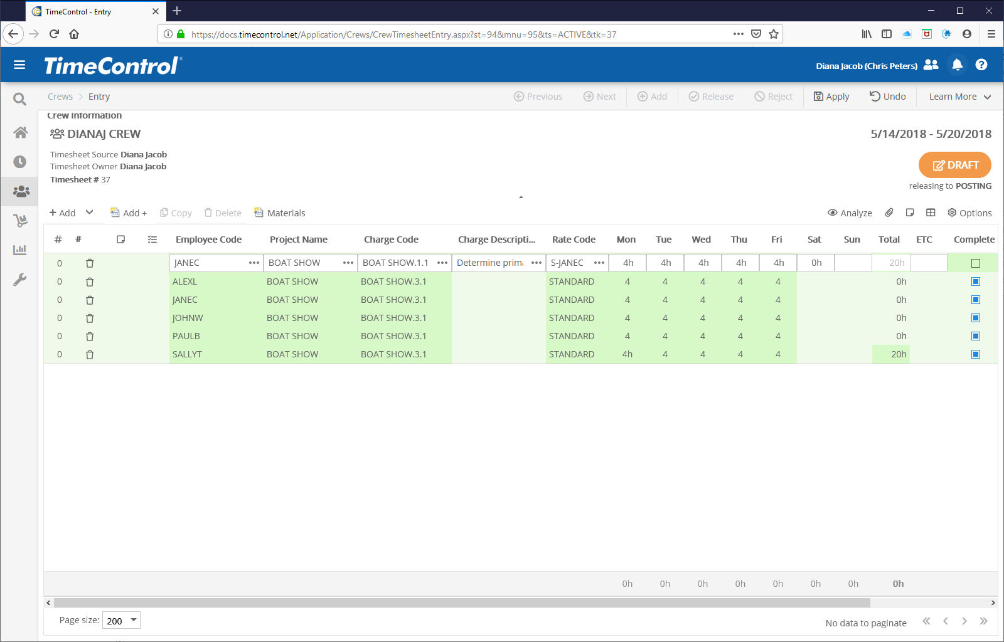Check the Complete box for the editing JANEC row
Viewport: 1004px width, 642px height.
coord(975,263)
